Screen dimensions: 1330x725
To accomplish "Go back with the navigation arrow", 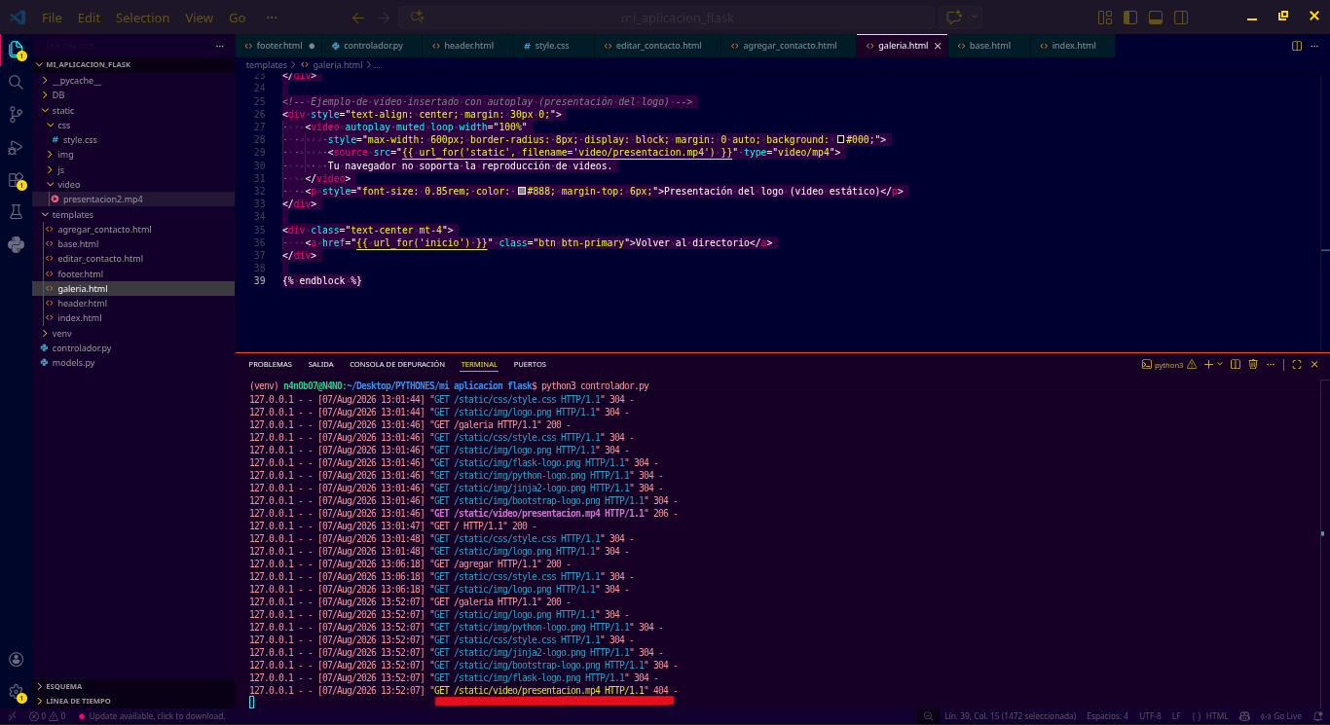I will 358,18.
